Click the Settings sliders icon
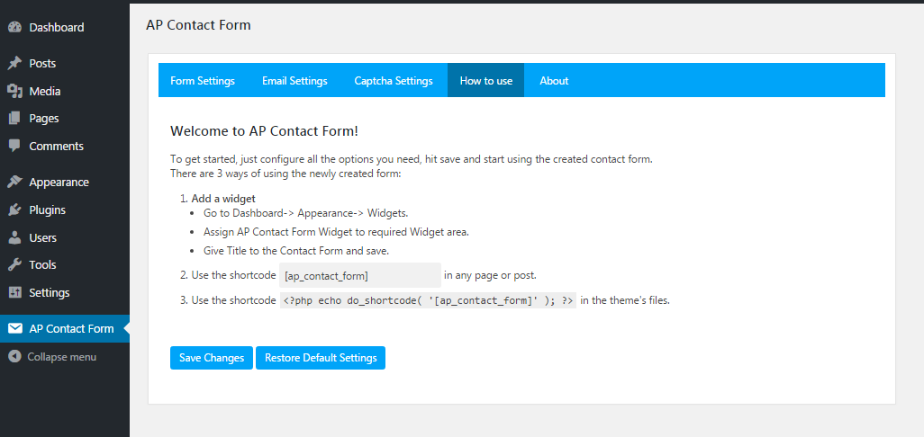This screenshot has width=924, height=437. click(x=14, y=292)
